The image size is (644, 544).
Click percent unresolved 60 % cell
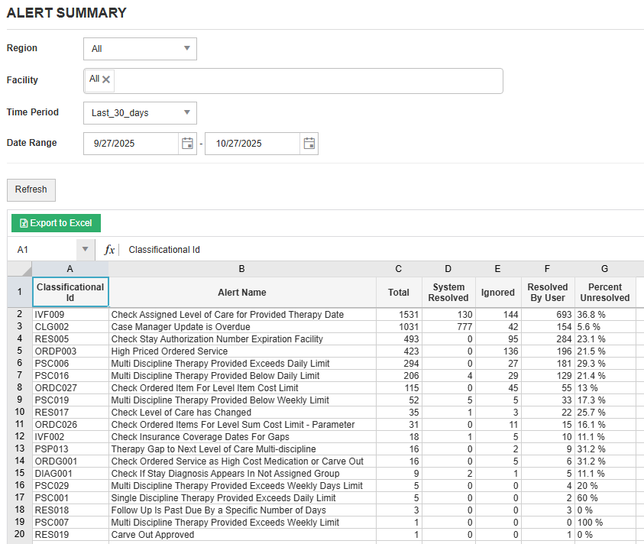click(605, 498)
